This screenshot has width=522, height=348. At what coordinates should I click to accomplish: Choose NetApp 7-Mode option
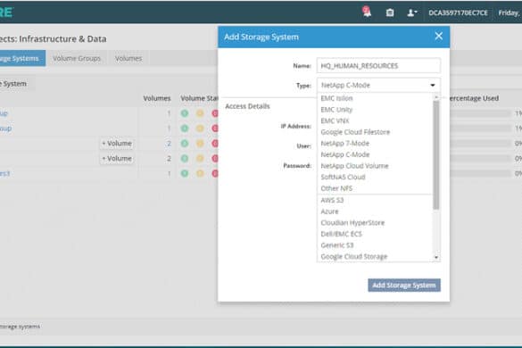coord(345,144)
